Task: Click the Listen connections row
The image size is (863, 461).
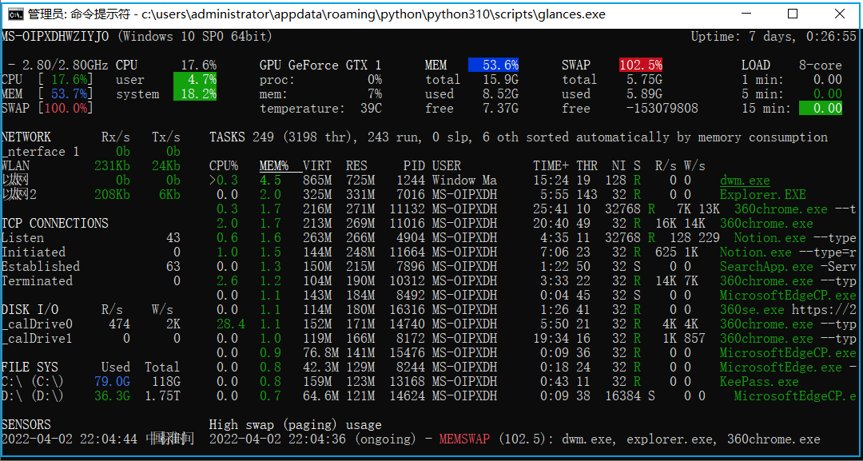Action: pyautogui.click(x=91, y=237)
